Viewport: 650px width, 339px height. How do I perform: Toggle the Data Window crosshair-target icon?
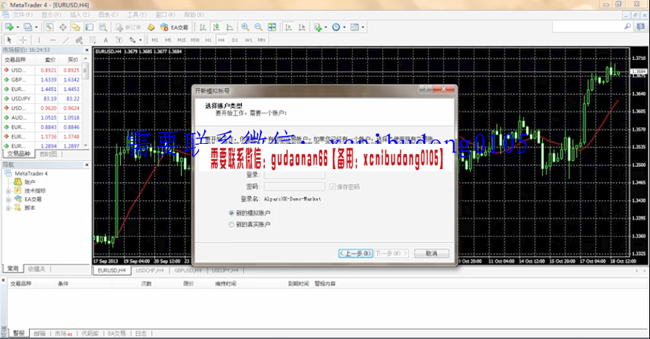(62, 27)
